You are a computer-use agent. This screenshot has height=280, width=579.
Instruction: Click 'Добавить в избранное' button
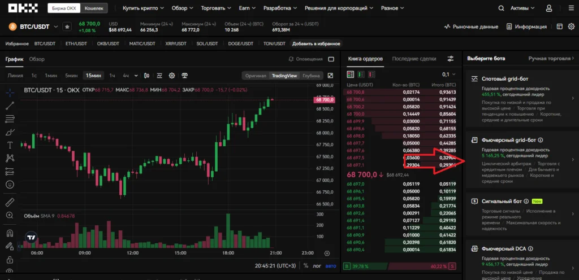(316, 43)
